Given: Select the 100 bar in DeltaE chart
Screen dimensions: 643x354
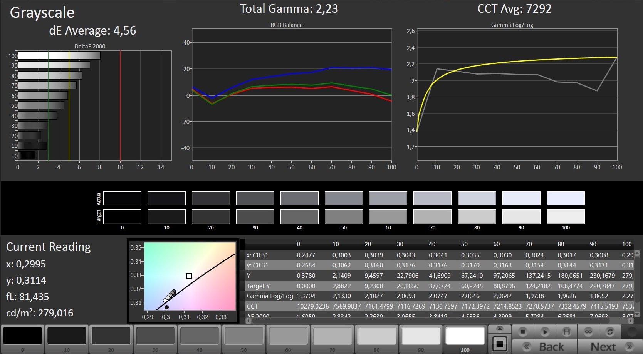Looking at the screenshot, I should point(59,56).
